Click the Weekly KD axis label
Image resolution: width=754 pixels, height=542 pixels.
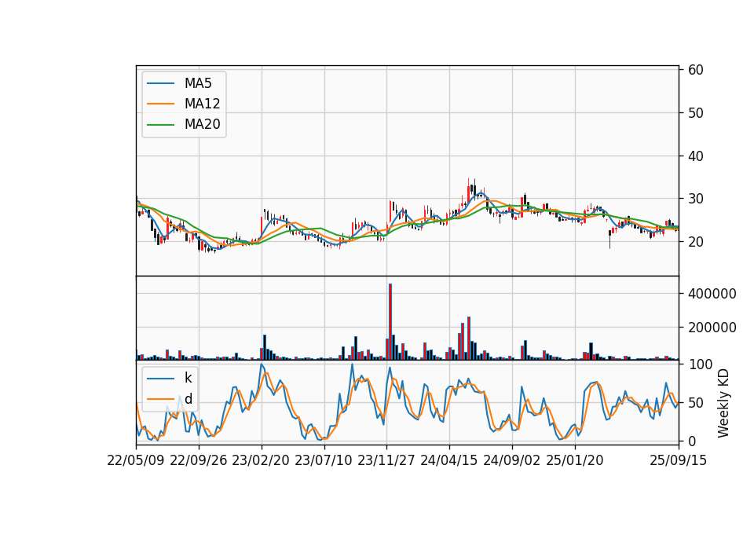723,403
